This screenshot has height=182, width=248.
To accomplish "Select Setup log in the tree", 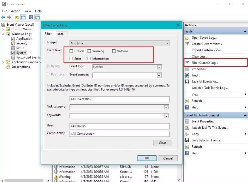I will (20, 48).
